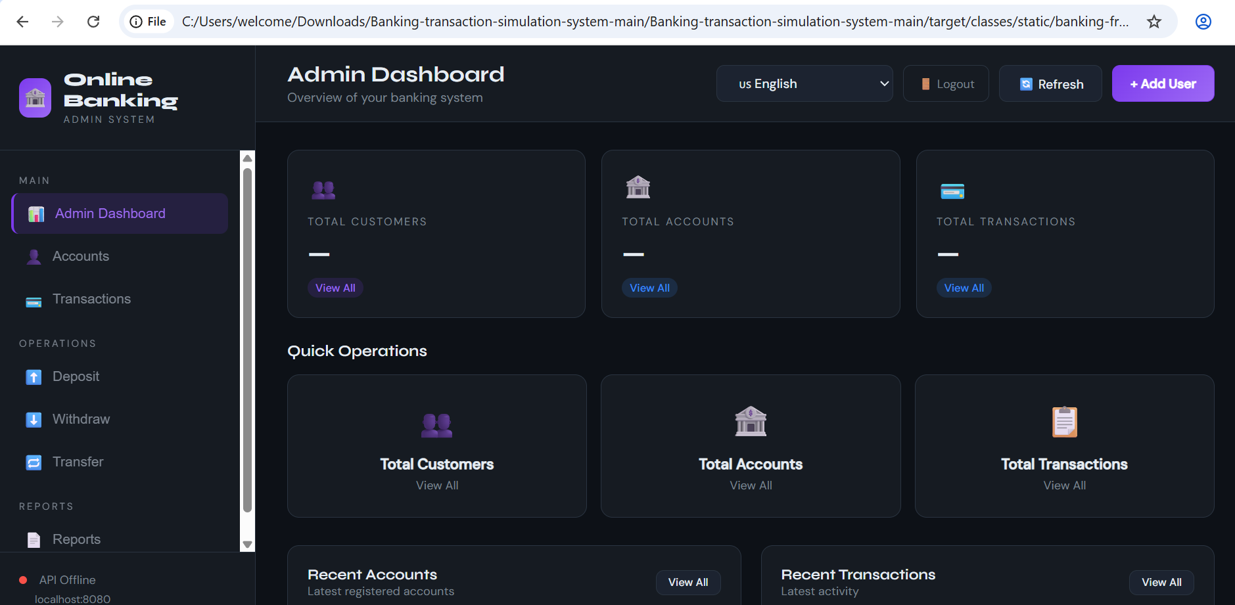This screenshot has height=605, width=1235.
Task: Click the people icon in Quick Operations Total Customers
Action: pyautogui.click(x=437, y=425)
